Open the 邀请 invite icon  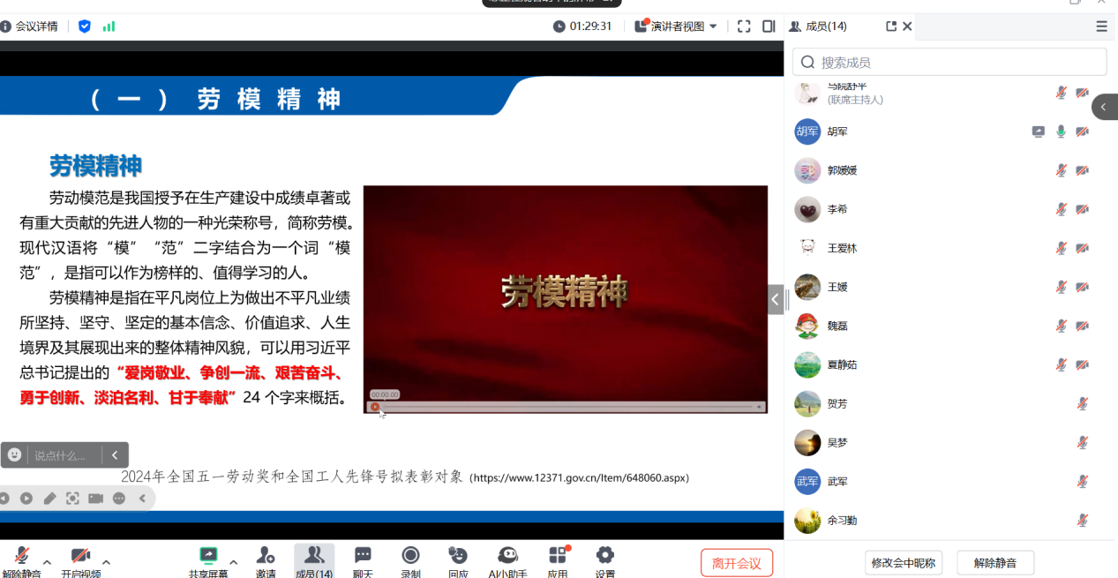point(266,556)
